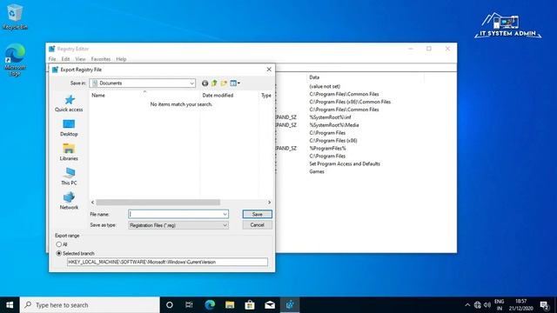The image size is (557, 313).
Task: Go up one folder level icon
Action: (x=214, y=83)
